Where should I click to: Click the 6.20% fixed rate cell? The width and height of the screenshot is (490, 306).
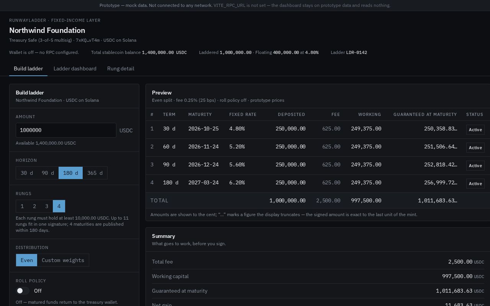click(x=237, y=182)
